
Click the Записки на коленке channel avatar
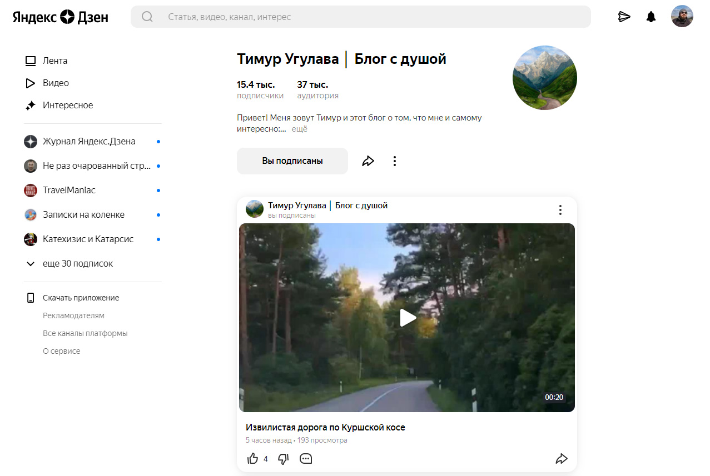point(31,215)
